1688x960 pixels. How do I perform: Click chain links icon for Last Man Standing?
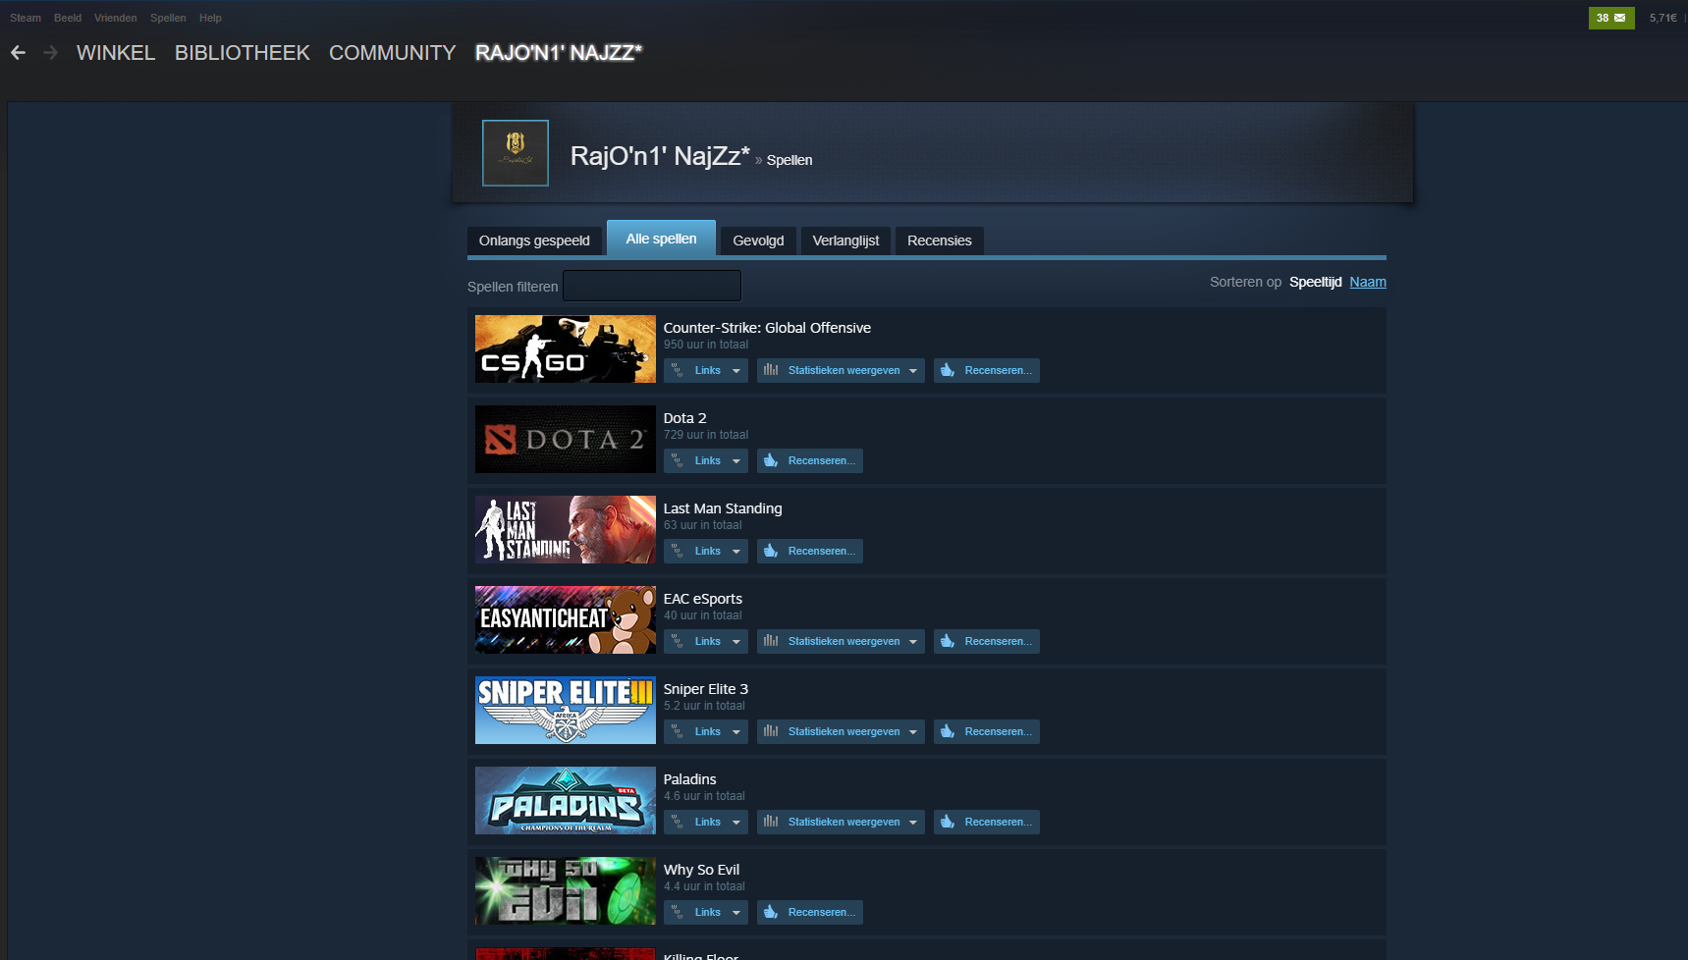coord(678,551)
